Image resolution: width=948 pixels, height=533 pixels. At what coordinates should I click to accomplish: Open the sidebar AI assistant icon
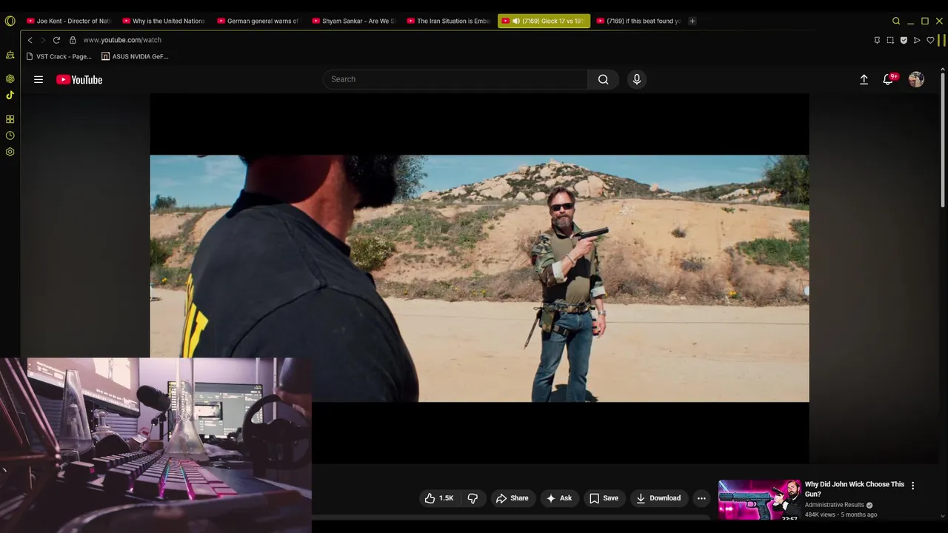point(10,55)
